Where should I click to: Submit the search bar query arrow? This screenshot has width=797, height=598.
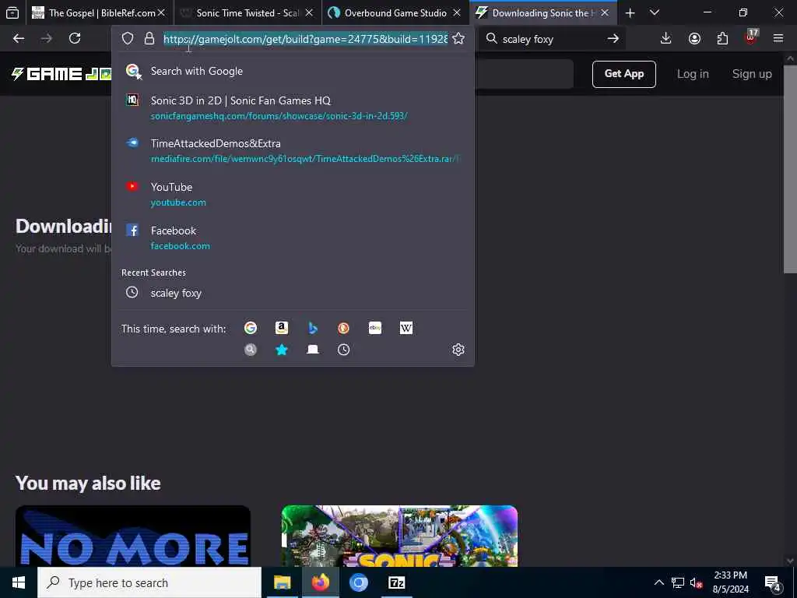point(613,39)
